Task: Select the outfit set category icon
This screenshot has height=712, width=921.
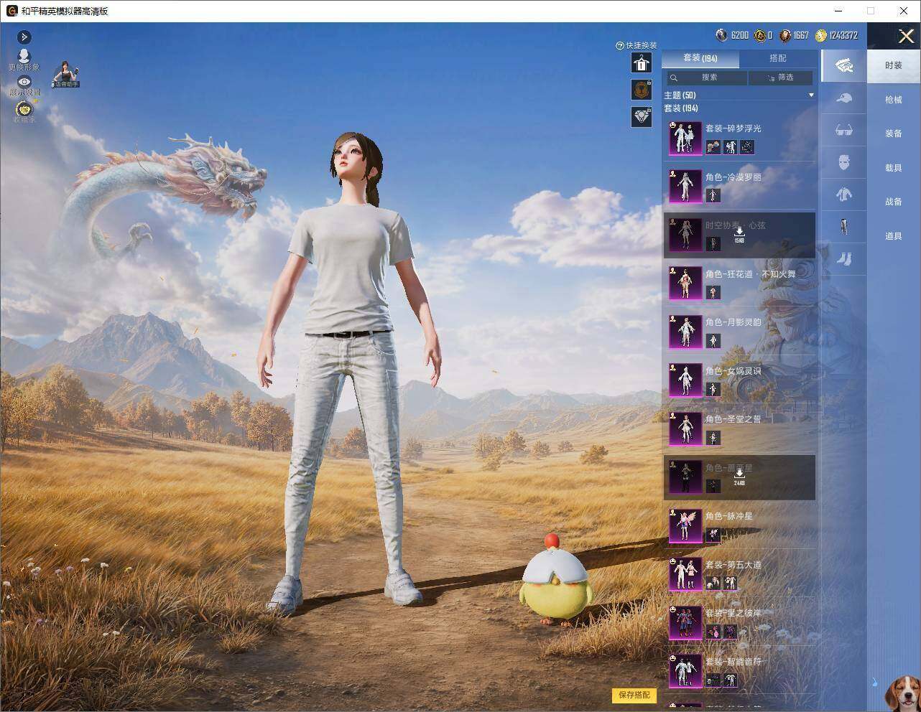Action: [x=844, y=65]
